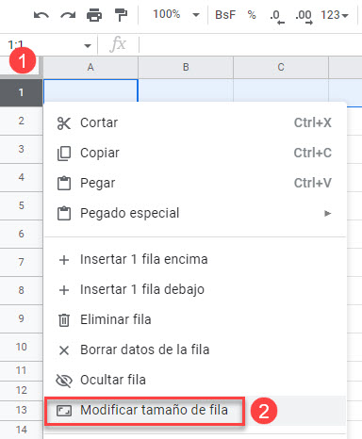The image size is (362, 439).
Task: Choose Pegar from the context menu
Action: tap(195, 183)
